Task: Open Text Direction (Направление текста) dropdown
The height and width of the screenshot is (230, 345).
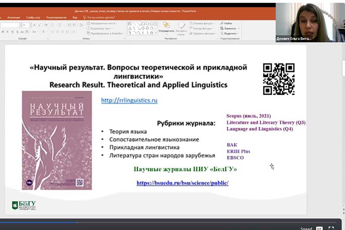Action: (x=102, y=23)
